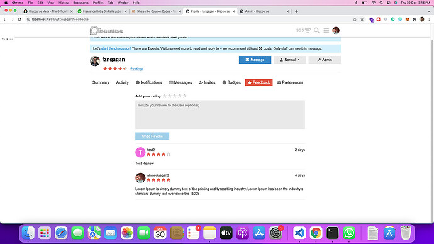434x244 pixels.
Task: Click the 2 days timestamp
Action: (300, 150)
